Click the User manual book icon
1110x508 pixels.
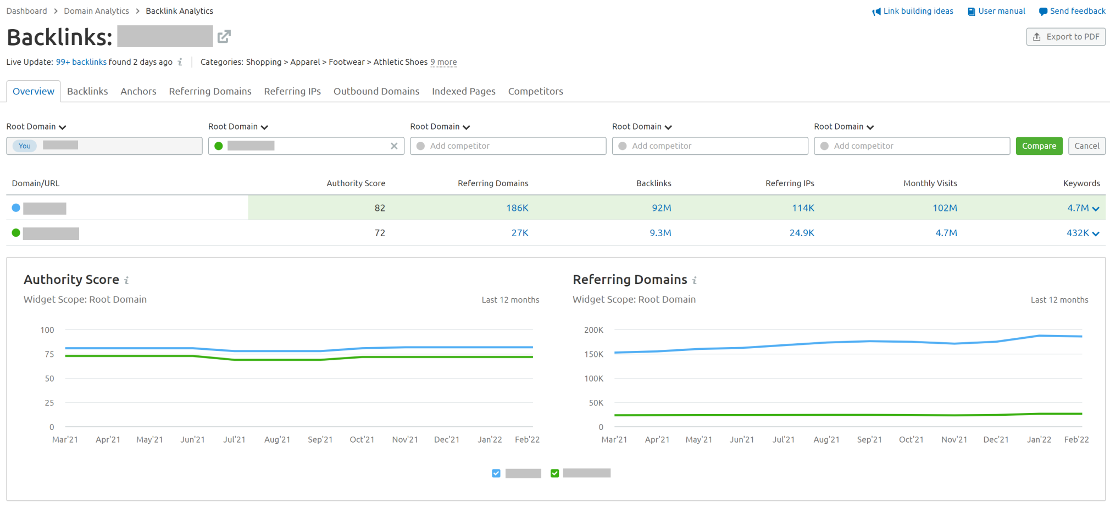tap(972, 12)
